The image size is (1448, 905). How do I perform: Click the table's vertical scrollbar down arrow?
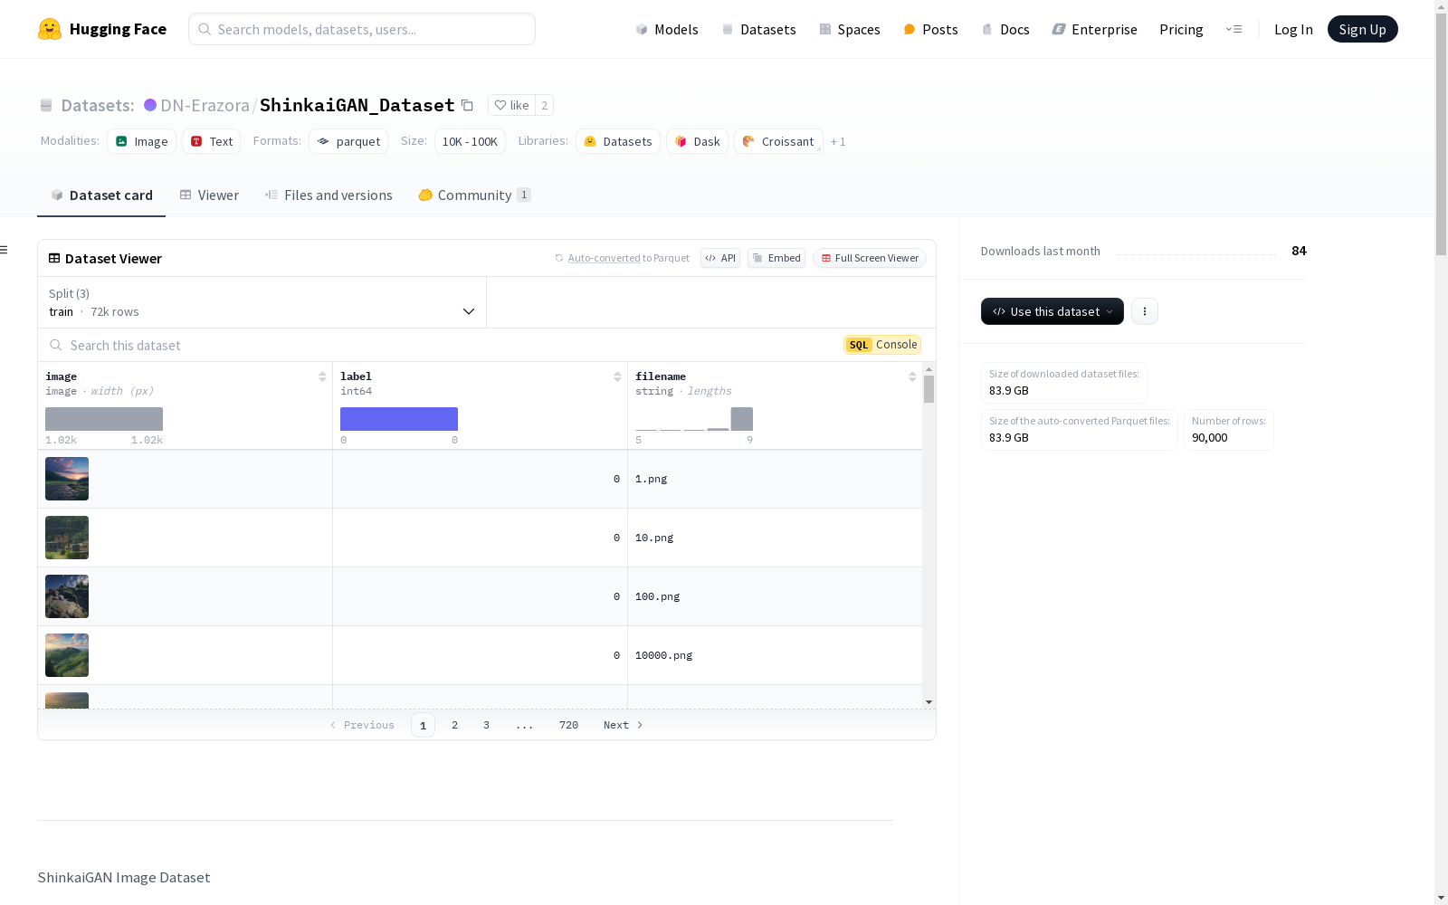point(929,702)
